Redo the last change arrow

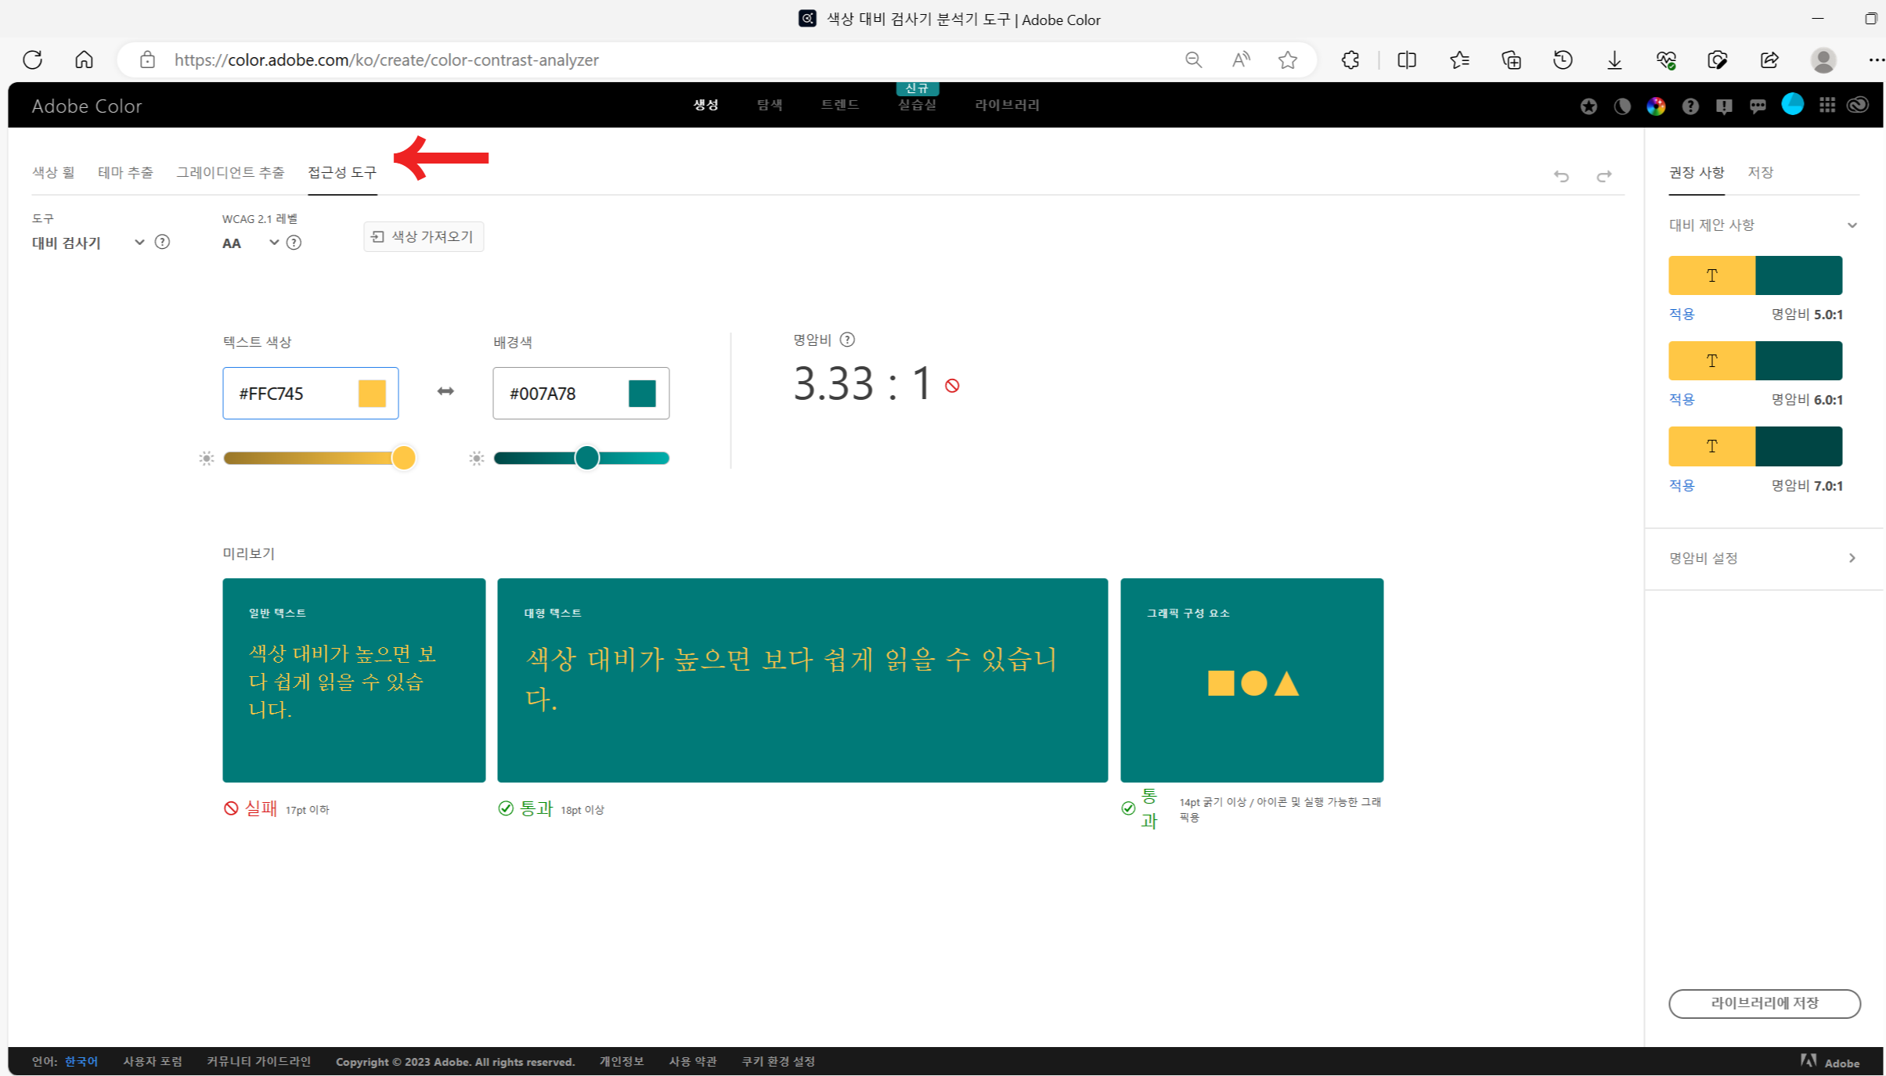coord(1604,176)
